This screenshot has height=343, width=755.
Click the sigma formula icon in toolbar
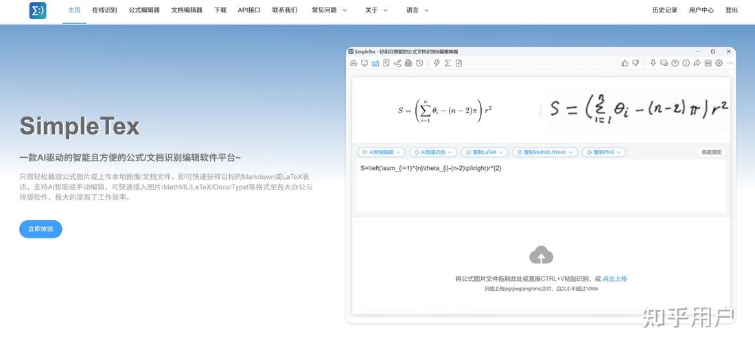[448, 63]
